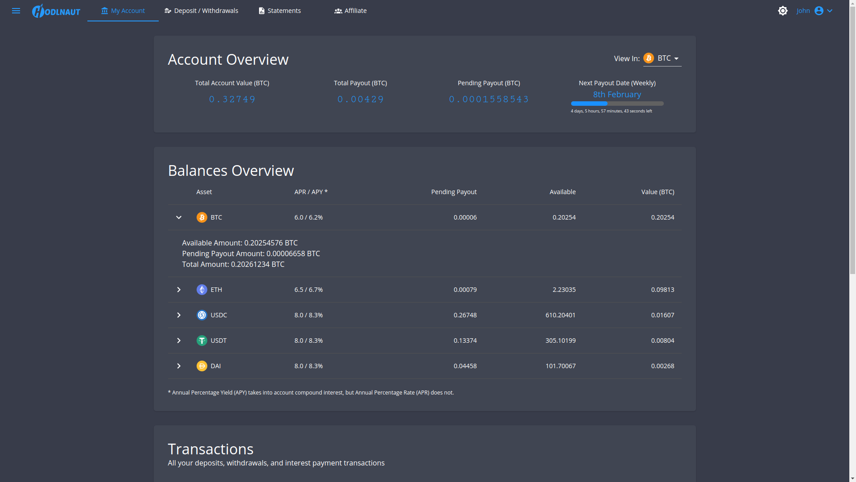Click the Tether USDT coin icon
The width and height of the screenshot is (856, 482).
pyautogui.click(x=202, y=341)
